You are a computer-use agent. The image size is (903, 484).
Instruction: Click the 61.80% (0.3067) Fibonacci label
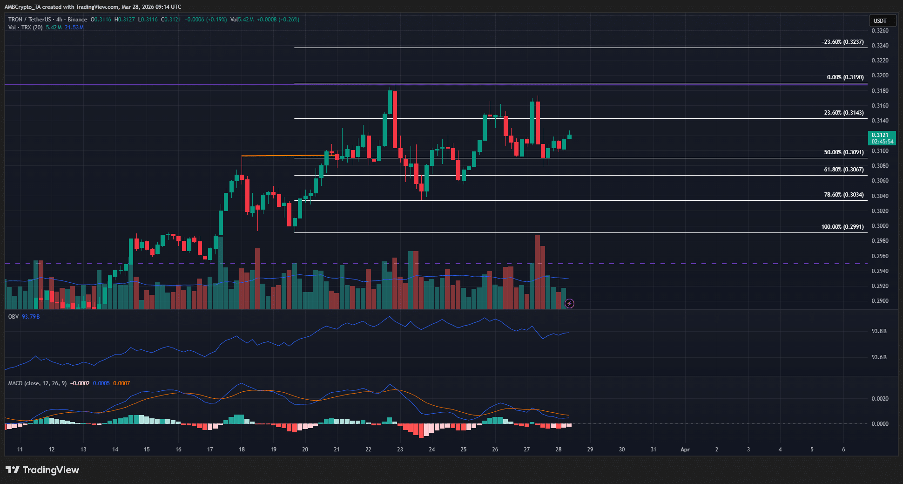click(x=843, y=170)
